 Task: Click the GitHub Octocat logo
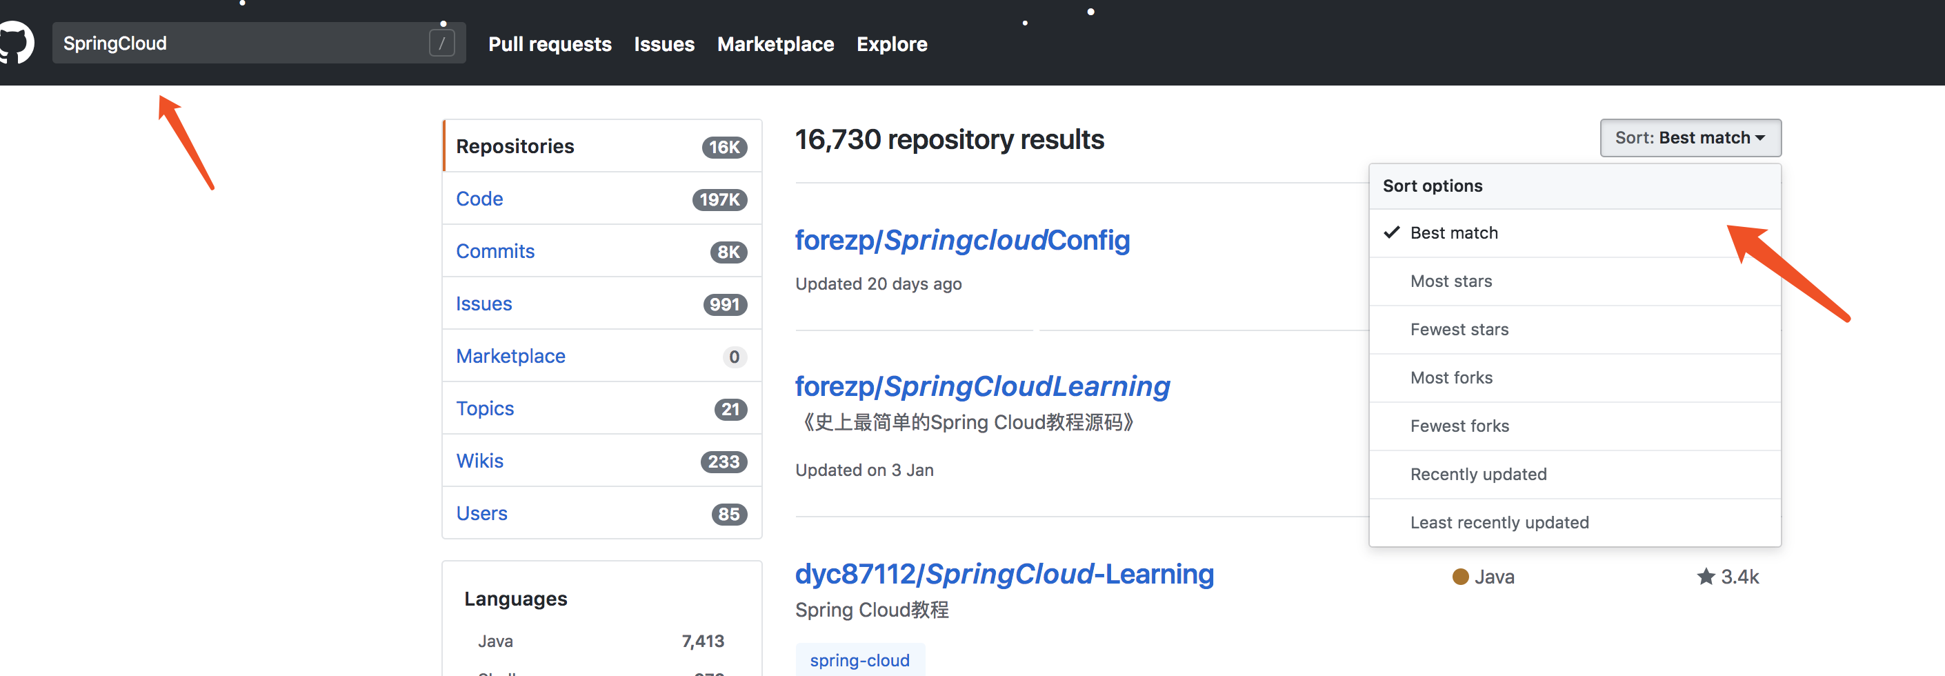15,42
